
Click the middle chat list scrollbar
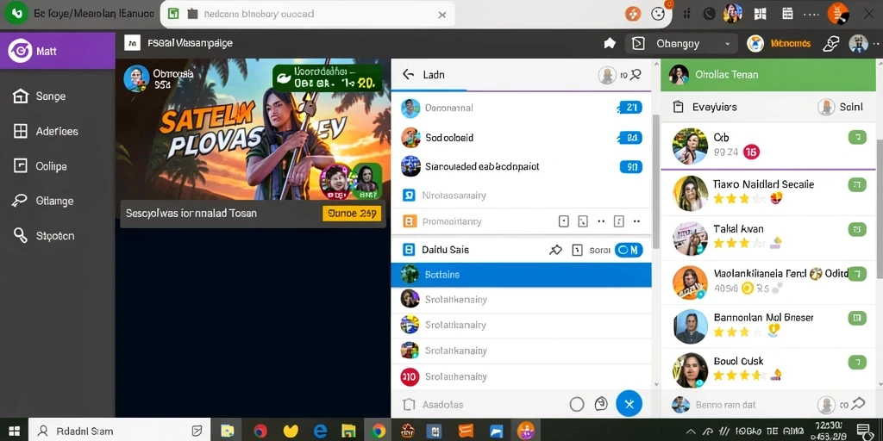[x=655, y=180]
